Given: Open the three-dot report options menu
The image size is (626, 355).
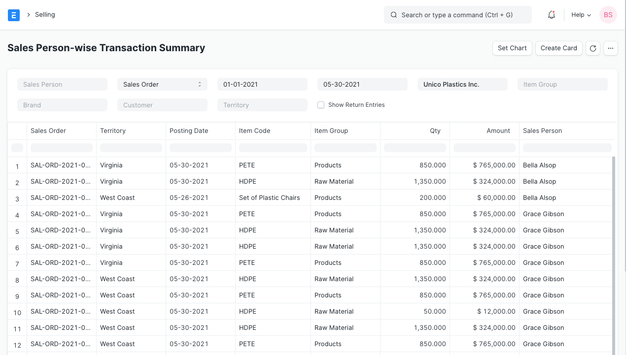Looking at the screenshot, I should tap(610, 48).
